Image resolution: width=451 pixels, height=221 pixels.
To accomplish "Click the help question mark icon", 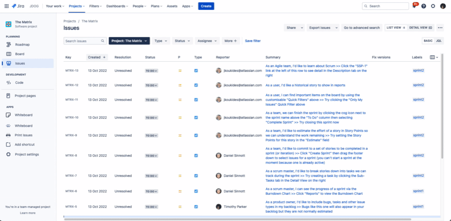I will 423,6.
